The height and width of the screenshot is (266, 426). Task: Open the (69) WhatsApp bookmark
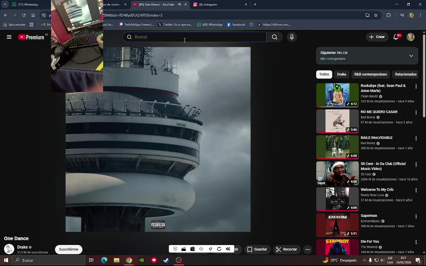coord(209,24)
